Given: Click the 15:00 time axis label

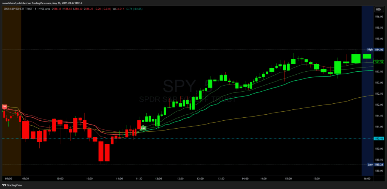Looking at the screenshot, I should 288,179.
